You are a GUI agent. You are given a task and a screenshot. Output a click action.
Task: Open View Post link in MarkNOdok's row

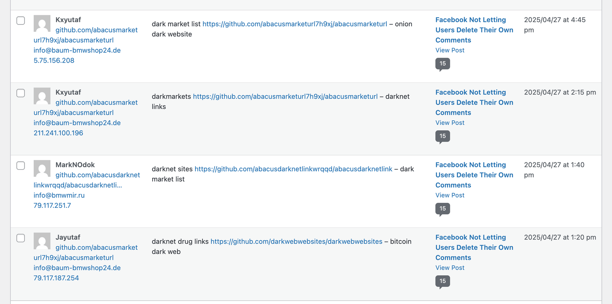[450, 195]
